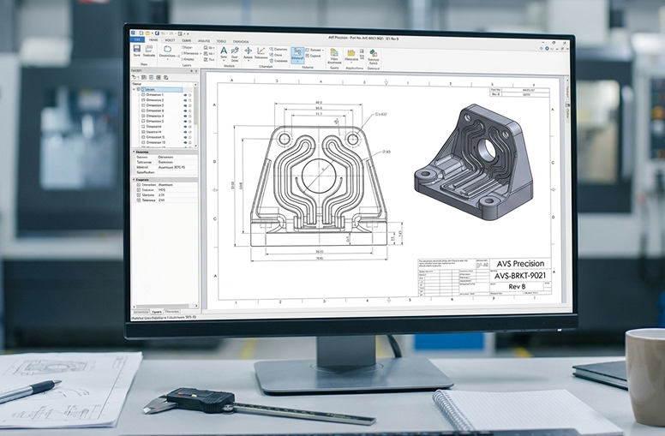Toggle visibility eye of Dimension 3

(x=186, y=105)
